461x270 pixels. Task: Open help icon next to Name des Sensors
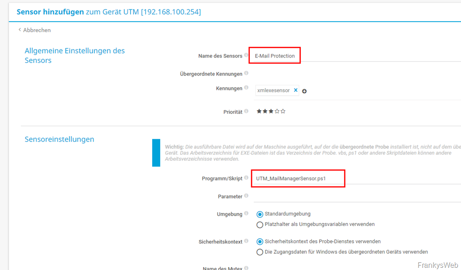point(246,56)
